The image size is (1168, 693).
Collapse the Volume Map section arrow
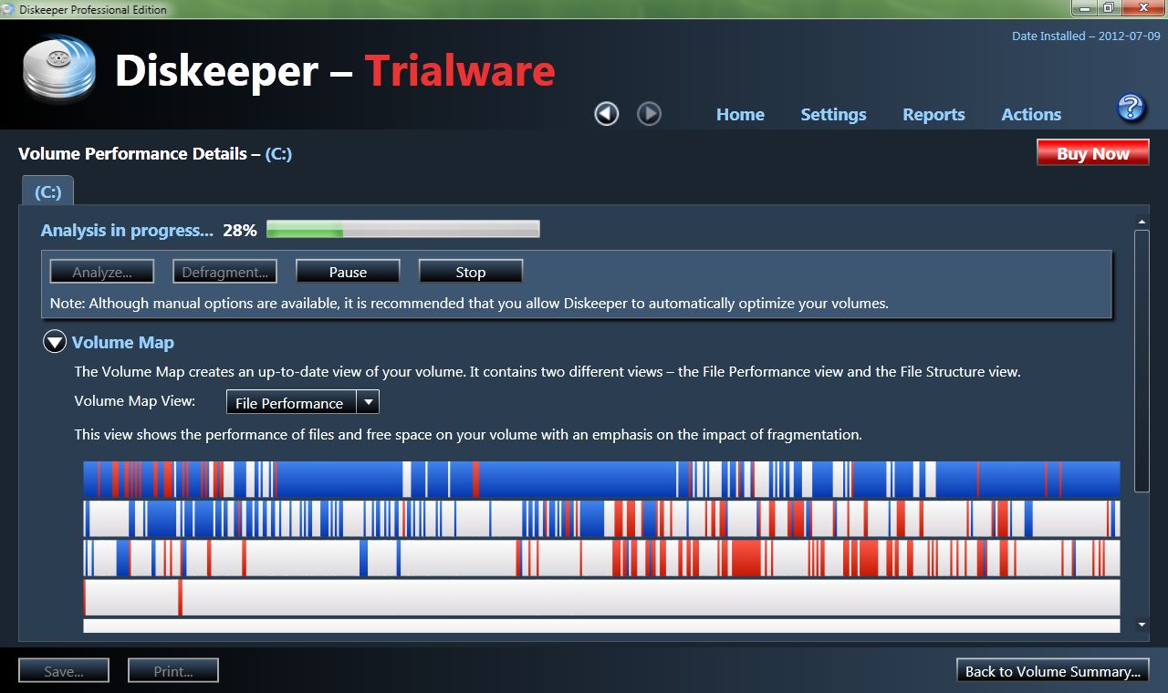pyautogui.click(x=55, y=343)
